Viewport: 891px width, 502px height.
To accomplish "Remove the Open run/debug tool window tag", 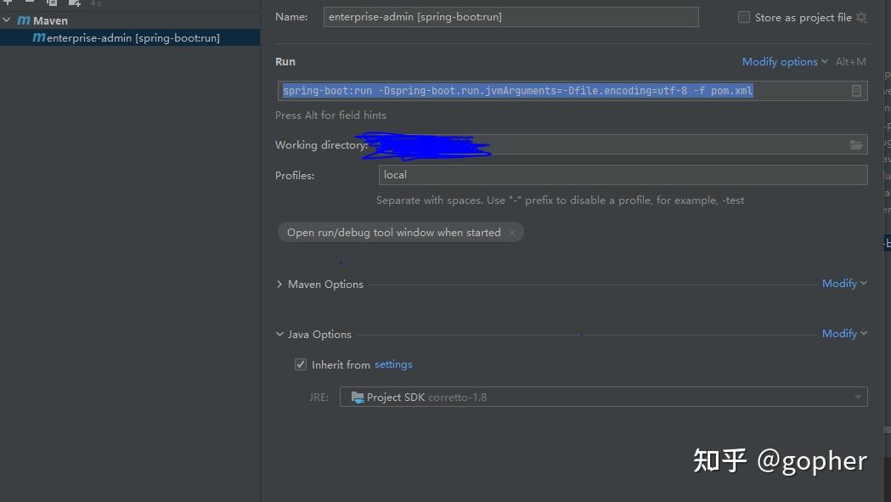I will (x=513, y=231).
